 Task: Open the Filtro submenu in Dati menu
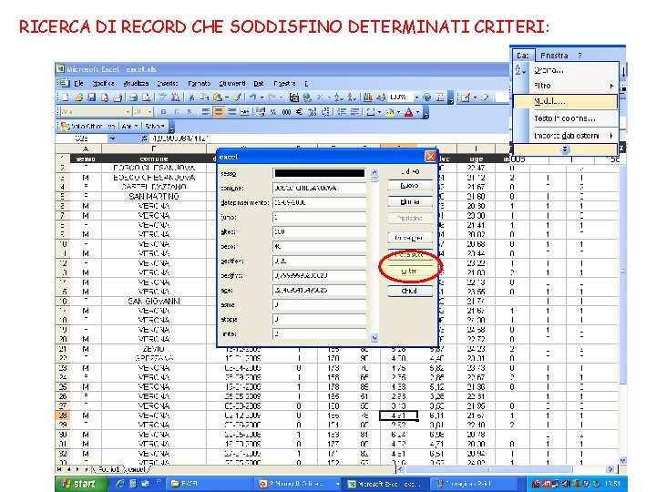(x=565, y=86)
